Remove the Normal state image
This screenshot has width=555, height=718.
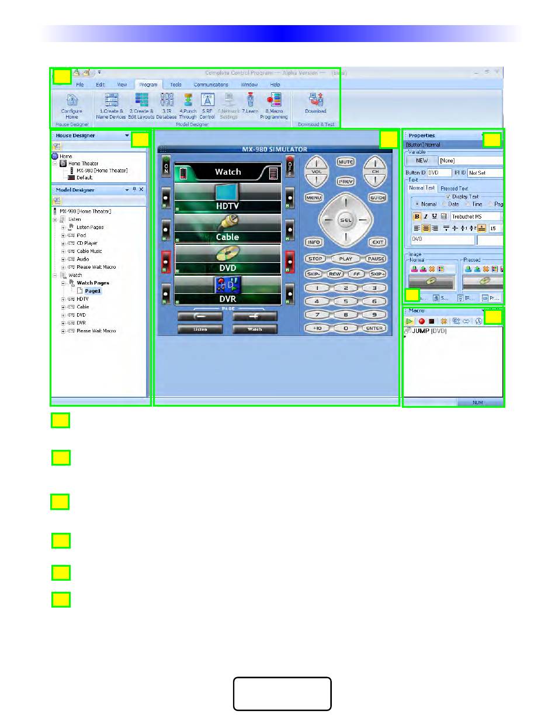[x=432, y=269]
